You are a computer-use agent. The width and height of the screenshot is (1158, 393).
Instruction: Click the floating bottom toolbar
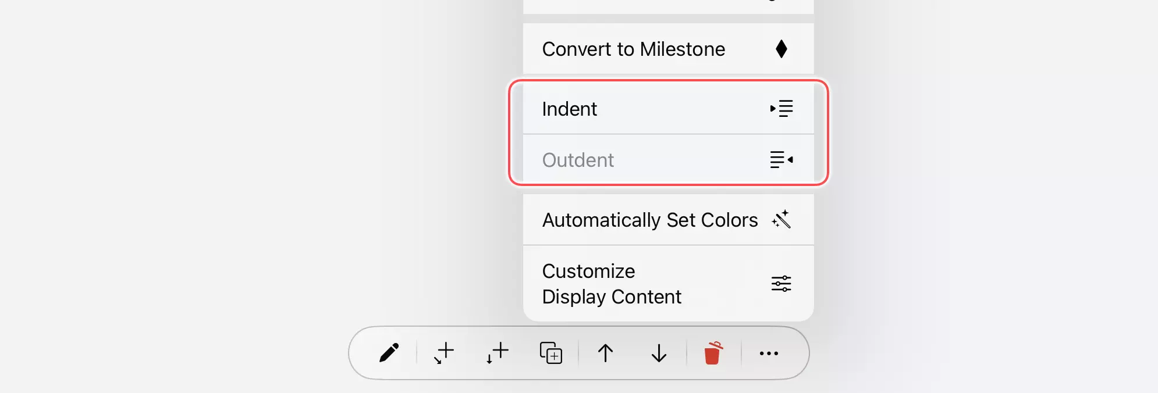[579, 352]
